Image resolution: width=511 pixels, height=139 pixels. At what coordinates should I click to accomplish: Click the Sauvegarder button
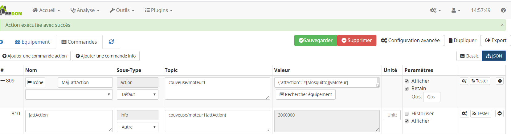(x=316, y=40)
